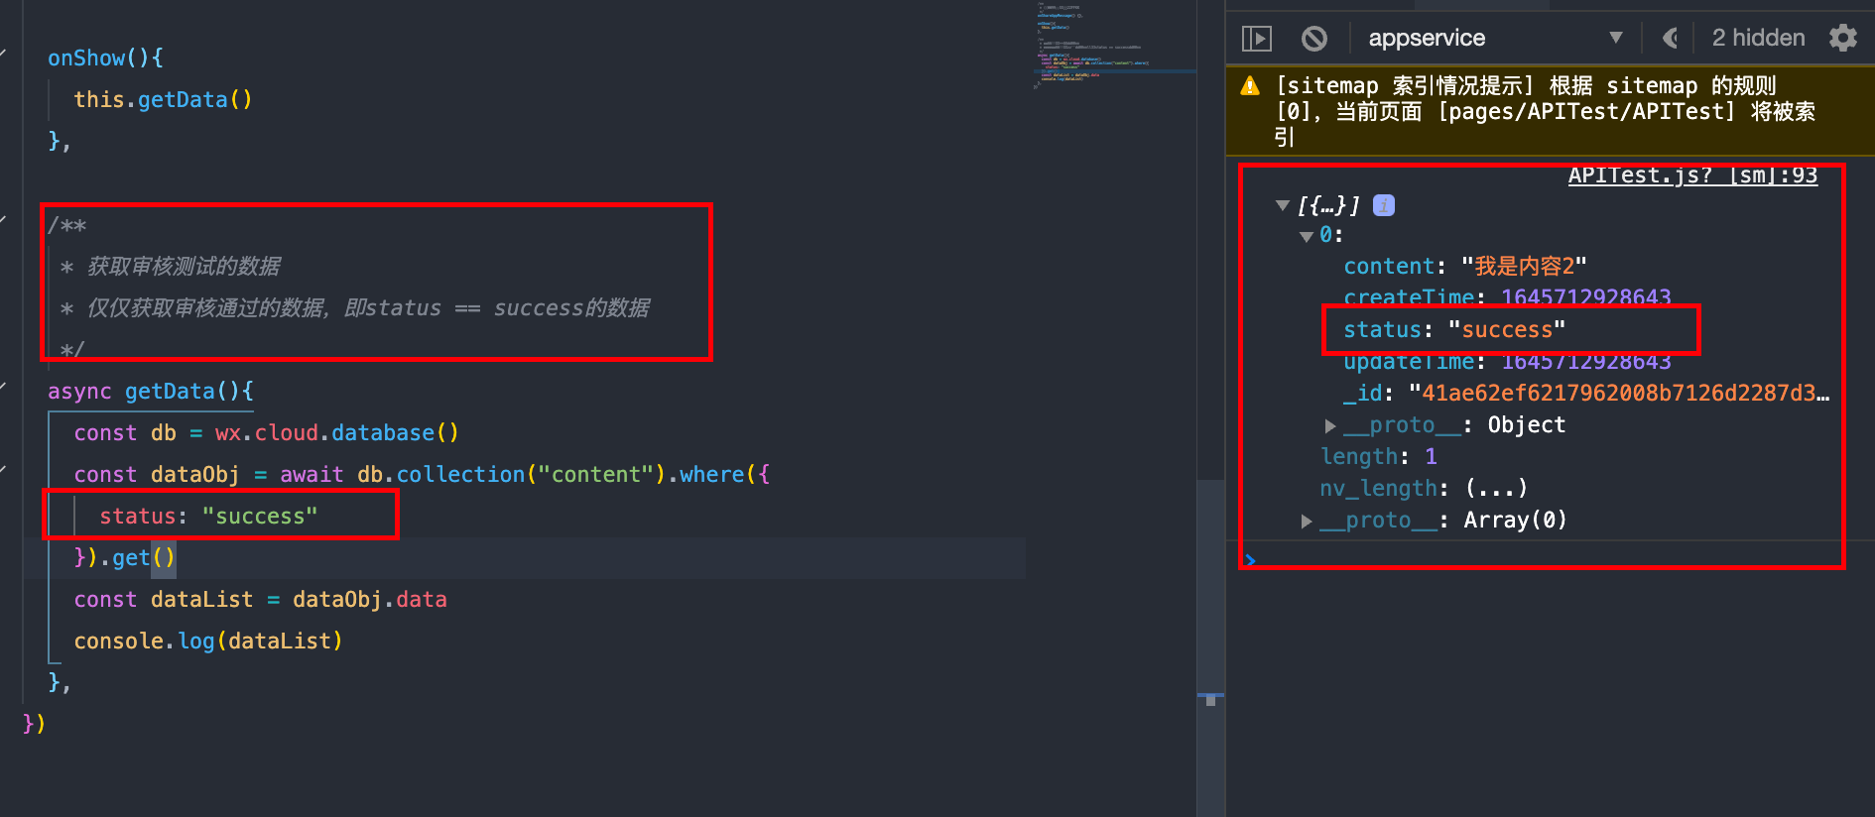This screenshot has width=1875, height=817.
Task: Open the appservice context dropdown
Action: click(x=1495, y=39)
